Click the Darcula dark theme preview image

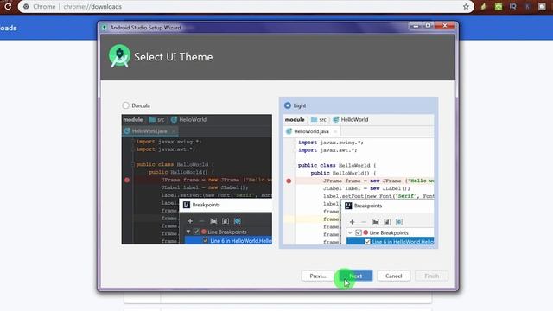click(x=197, y=179)
